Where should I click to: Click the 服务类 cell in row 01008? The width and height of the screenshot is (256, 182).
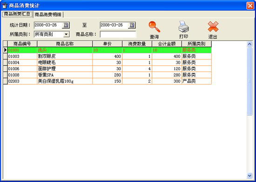(x=196, y=75)
